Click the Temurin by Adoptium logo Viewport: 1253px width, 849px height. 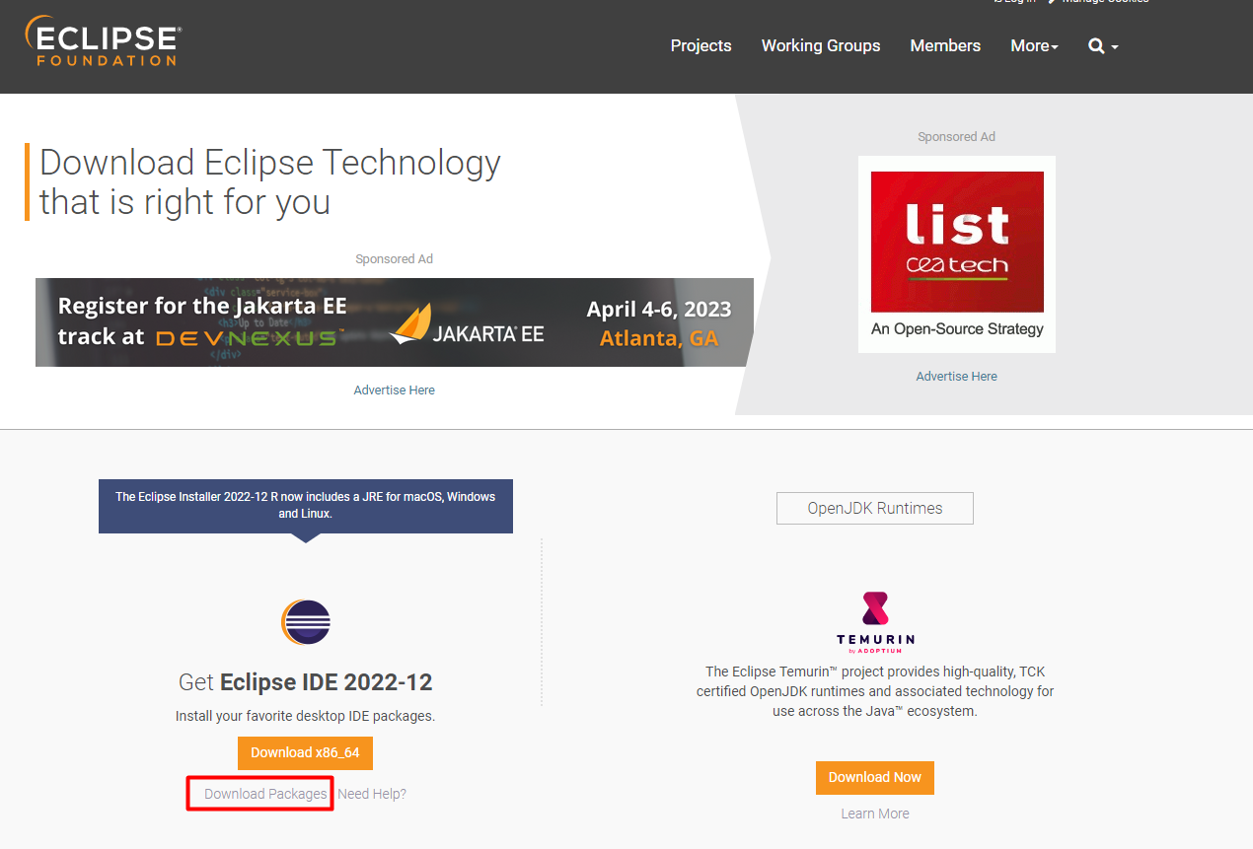coord(875,621)
